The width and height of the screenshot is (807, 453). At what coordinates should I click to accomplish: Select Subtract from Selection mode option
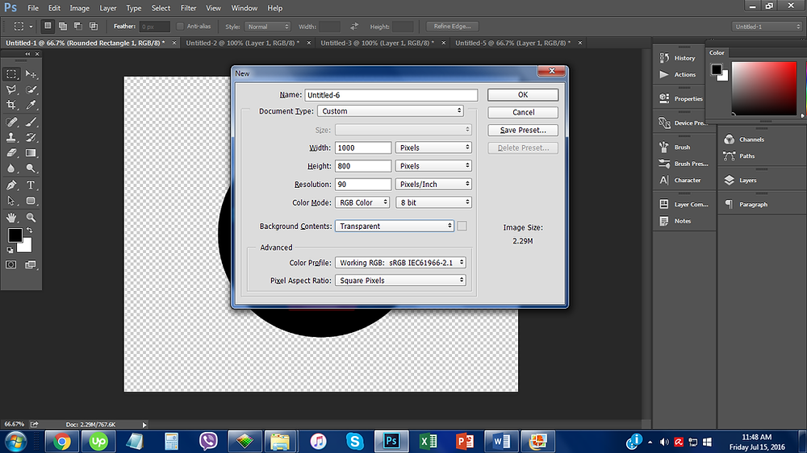pyautogui.click(x=78, y=27)
